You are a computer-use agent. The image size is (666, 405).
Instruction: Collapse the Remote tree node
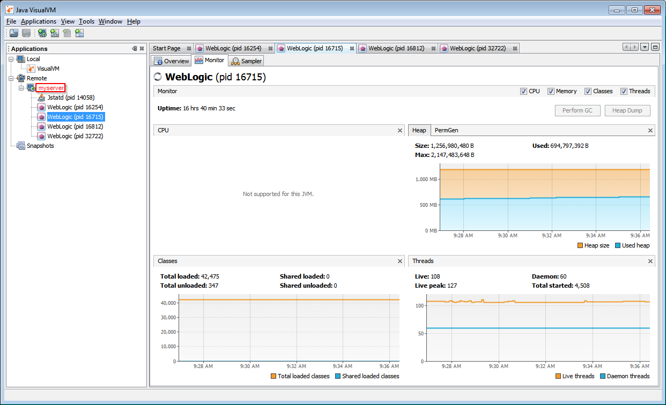tap(12, 78)
